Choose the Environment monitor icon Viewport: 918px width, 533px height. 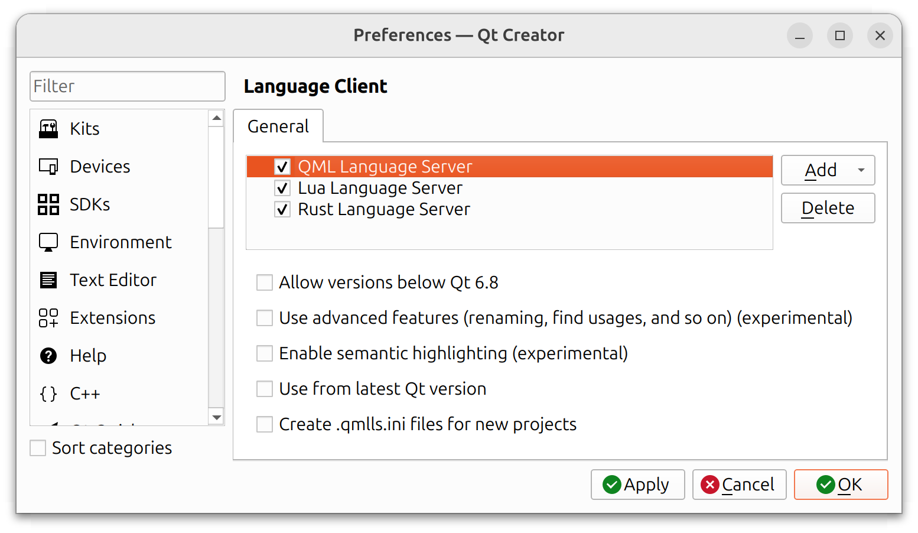point(48,242)
